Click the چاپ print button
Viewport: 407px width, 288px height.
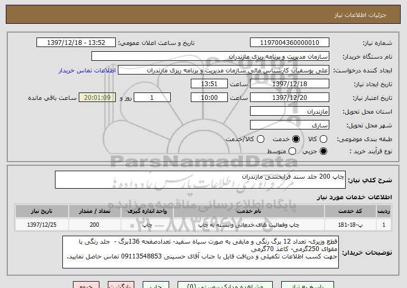pos(156,285)
